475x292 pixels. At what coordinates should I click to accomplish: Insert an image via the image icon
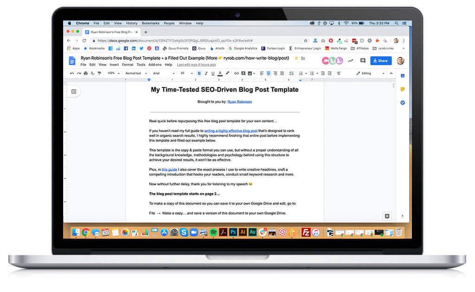(x=249, y=73)
